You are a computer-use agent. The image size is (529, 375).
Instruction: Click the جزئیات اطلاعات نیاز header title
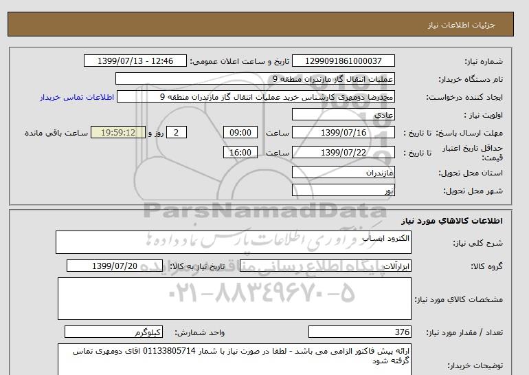pos(461,25)
